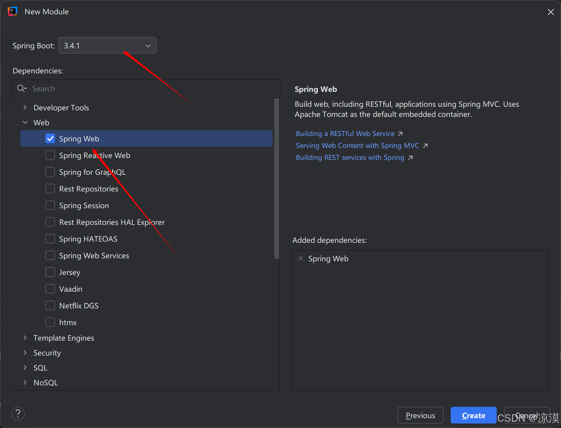Select the Spring Web tree row label

[79, 139]
